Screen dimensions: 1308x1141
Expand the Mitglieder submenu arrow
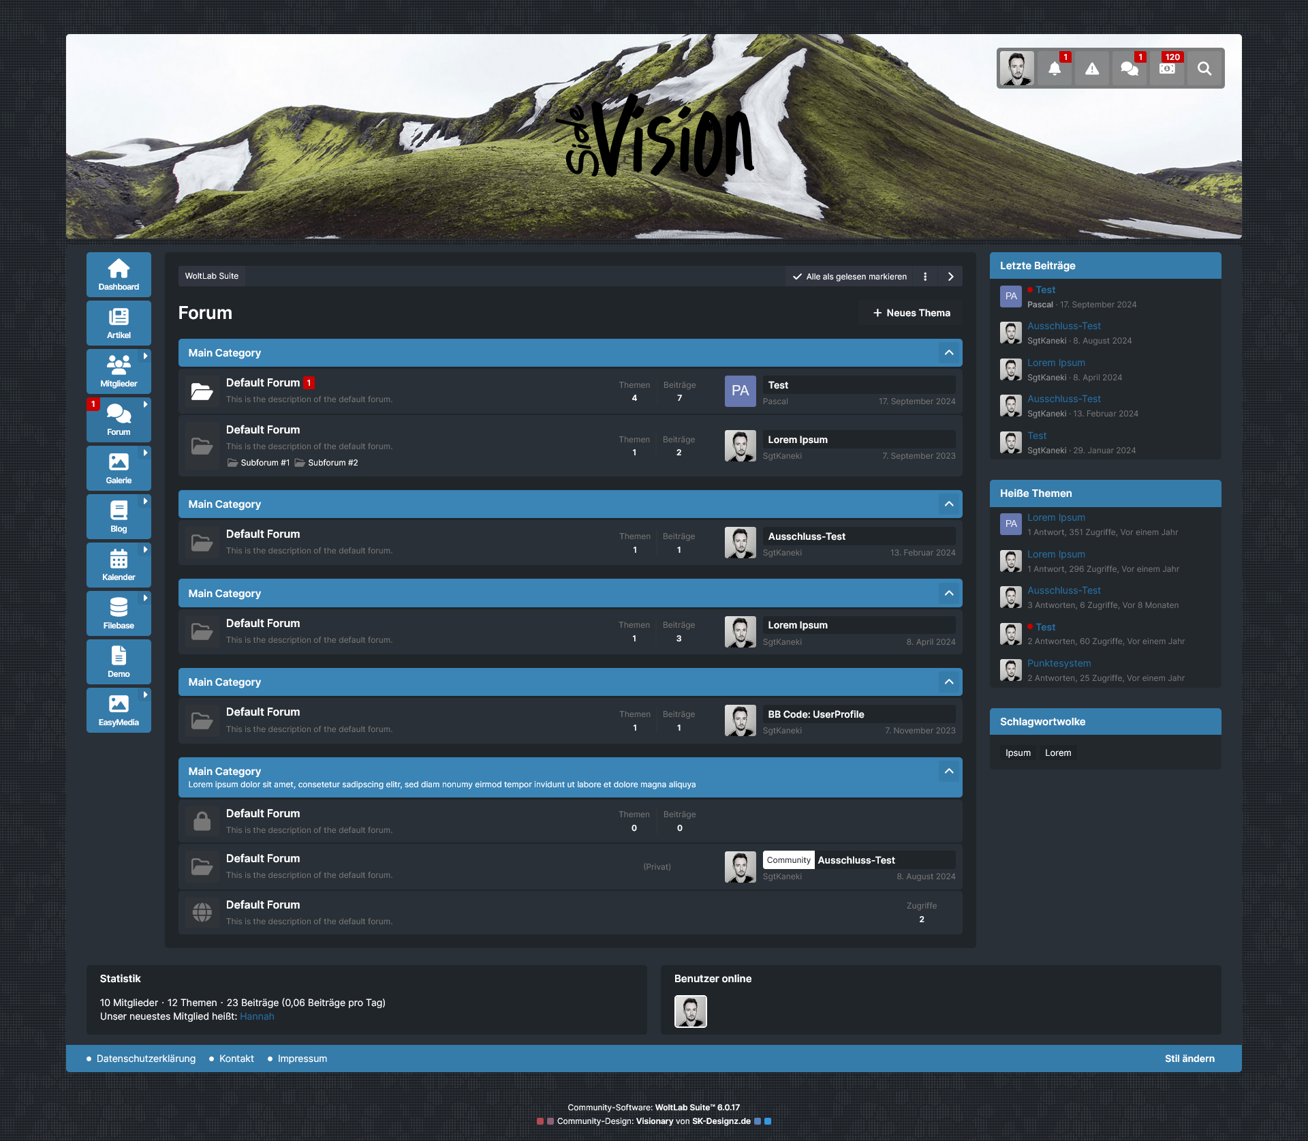[x=145, y=356]
